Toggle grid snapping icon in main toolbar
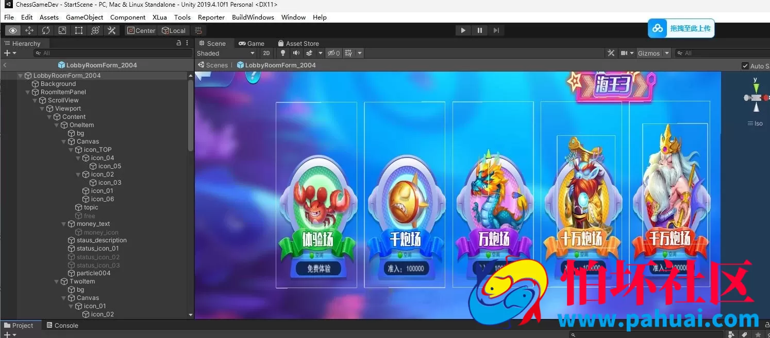Image resolution: width=770 pixels, height=338 pixels. (198, 30)
